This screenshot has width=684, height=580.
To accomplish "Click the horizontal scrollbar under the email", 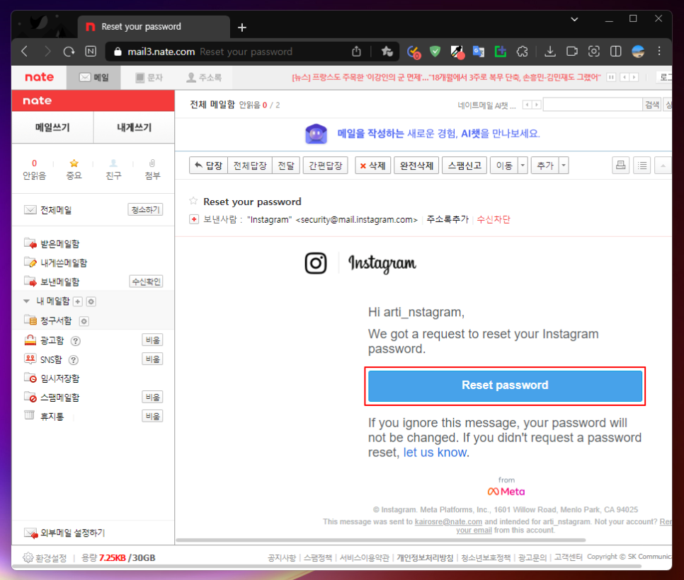I will click(380, 540).
